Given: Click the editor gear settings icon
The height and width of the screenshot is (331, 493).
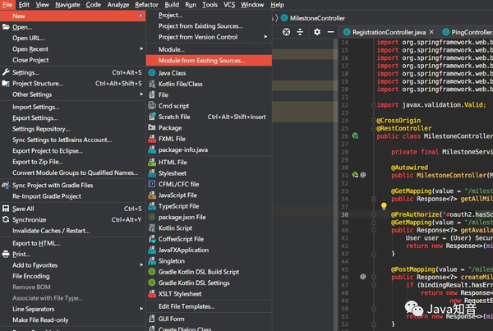Looking at the screenshot, I should pos(317,32).
